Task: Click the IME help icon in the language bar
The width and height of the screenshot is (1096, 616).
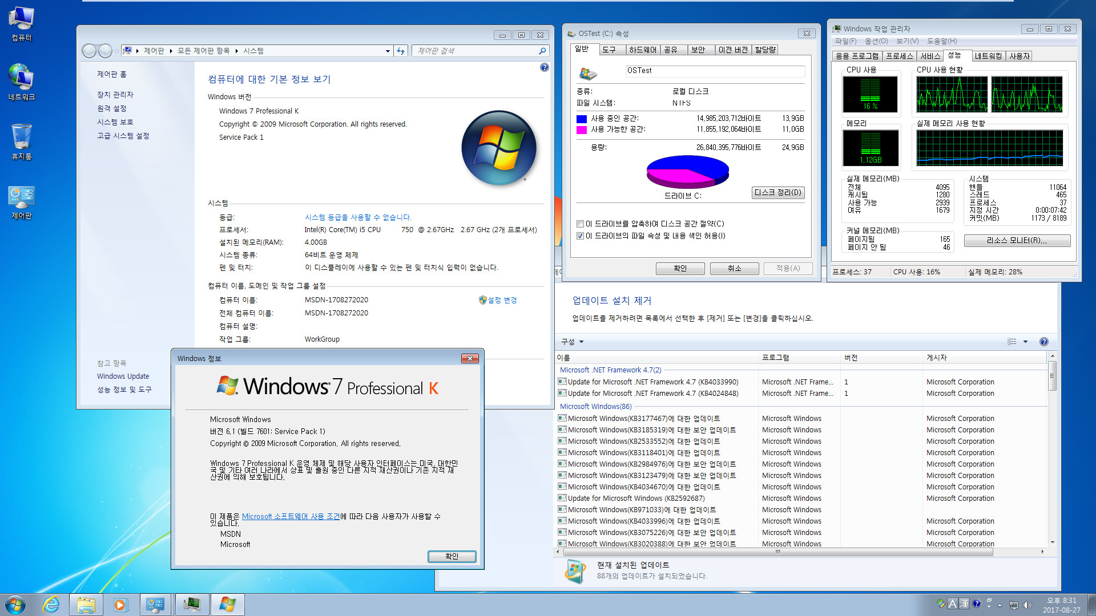Action: (977, 603)
